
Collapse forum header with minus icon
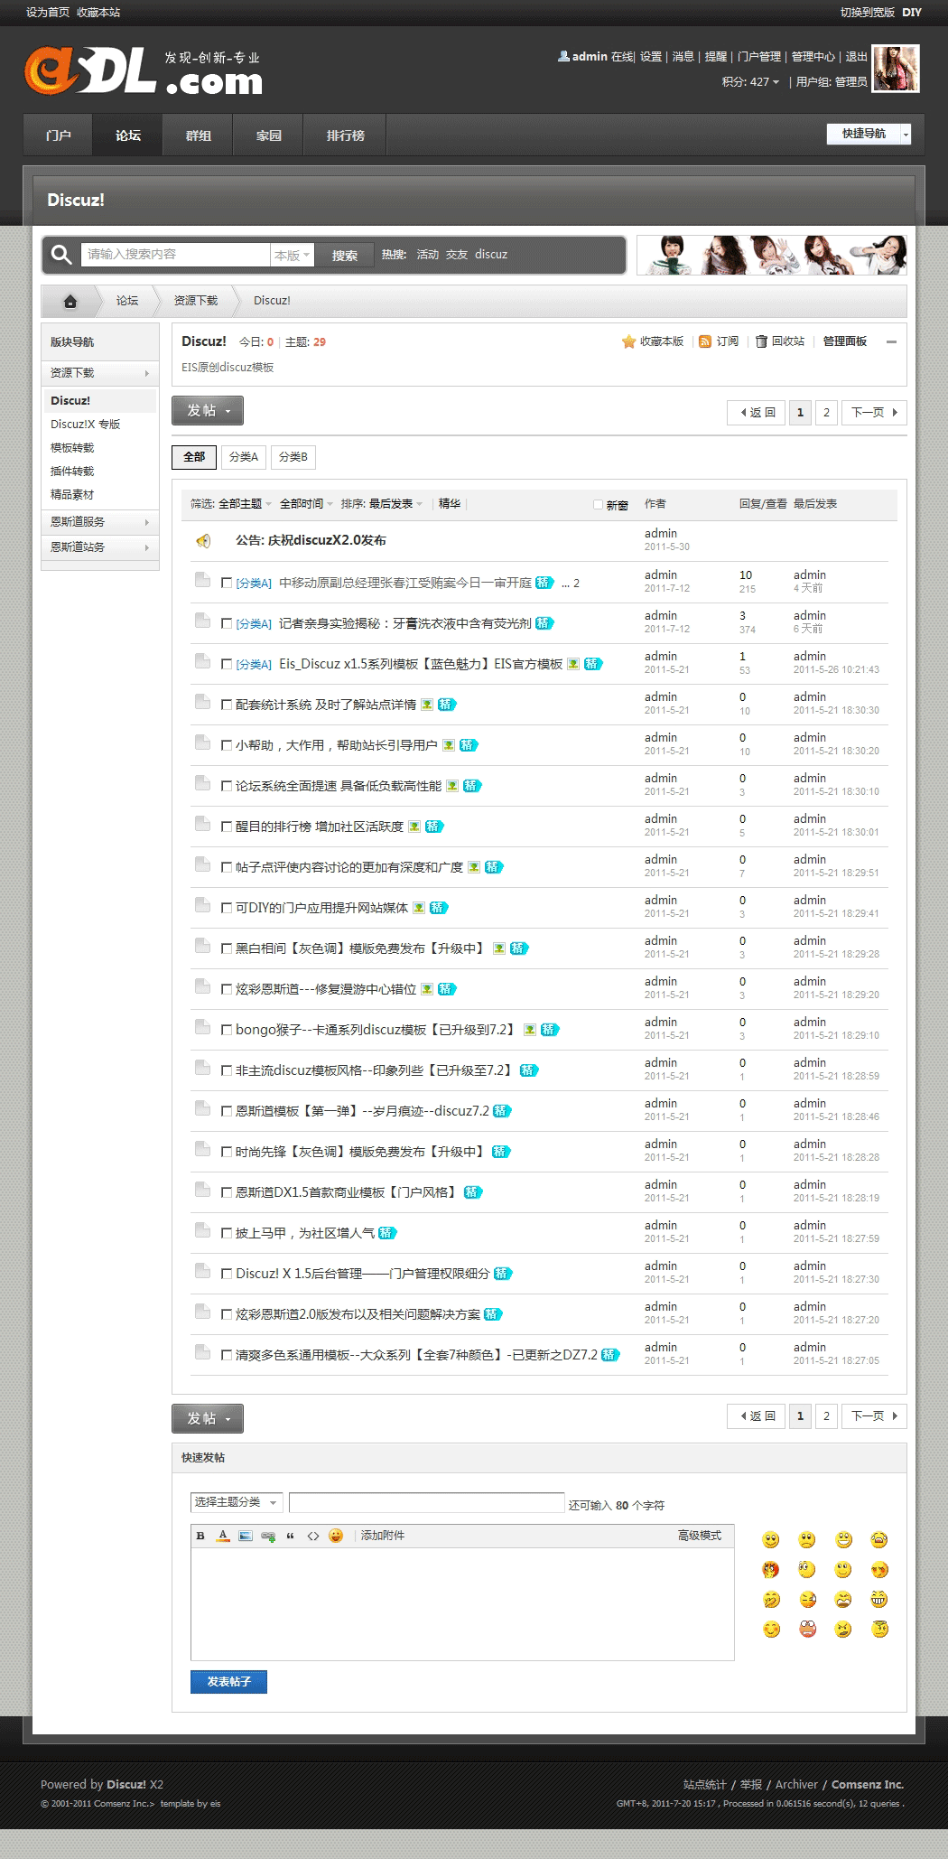coord(891,341)
